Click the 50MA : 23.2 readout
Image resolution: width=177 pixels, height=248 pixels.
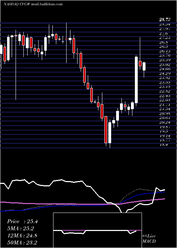tap(22, 242)
